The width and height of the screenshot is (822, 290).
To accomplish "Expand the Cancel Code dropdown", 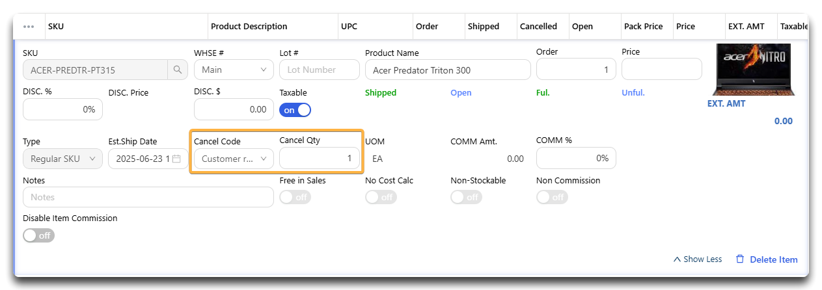I will click(x=234, y=159).
